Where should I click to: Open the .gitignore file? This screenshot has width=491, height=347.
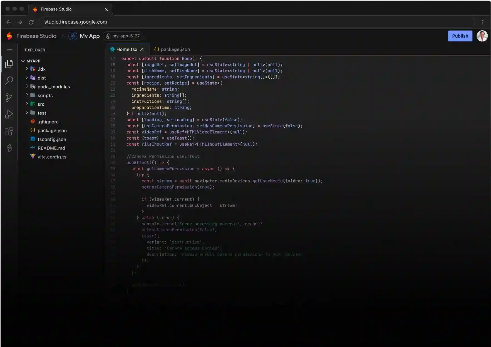[x=48, y=122]
